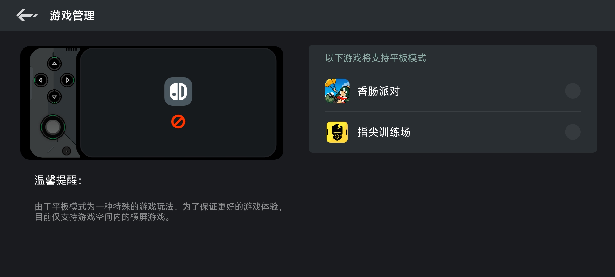Tap the up arrow on the gamepad
This screenshot has width=615, height=277.
(54, 63)
